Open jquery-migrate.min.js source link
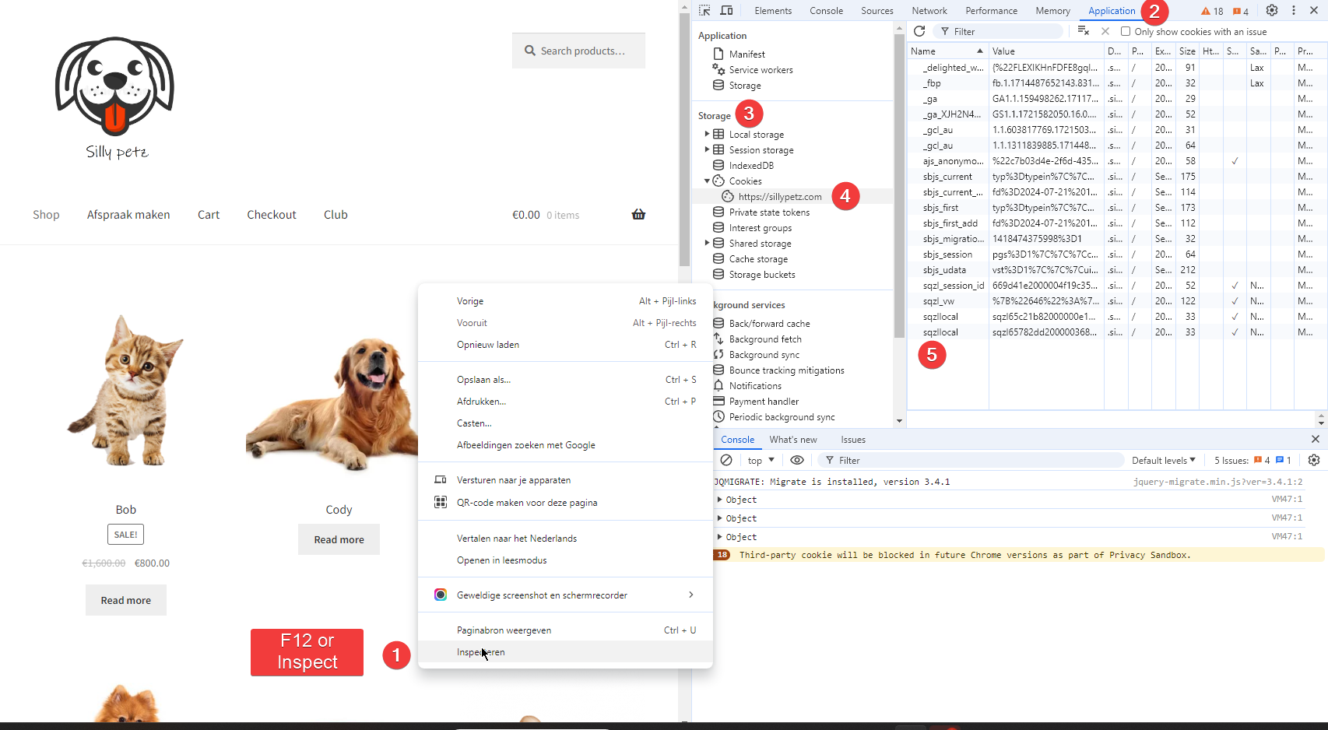Image resolution: width=1328 pixels, height=730 pixels. tap(1217, 482)
